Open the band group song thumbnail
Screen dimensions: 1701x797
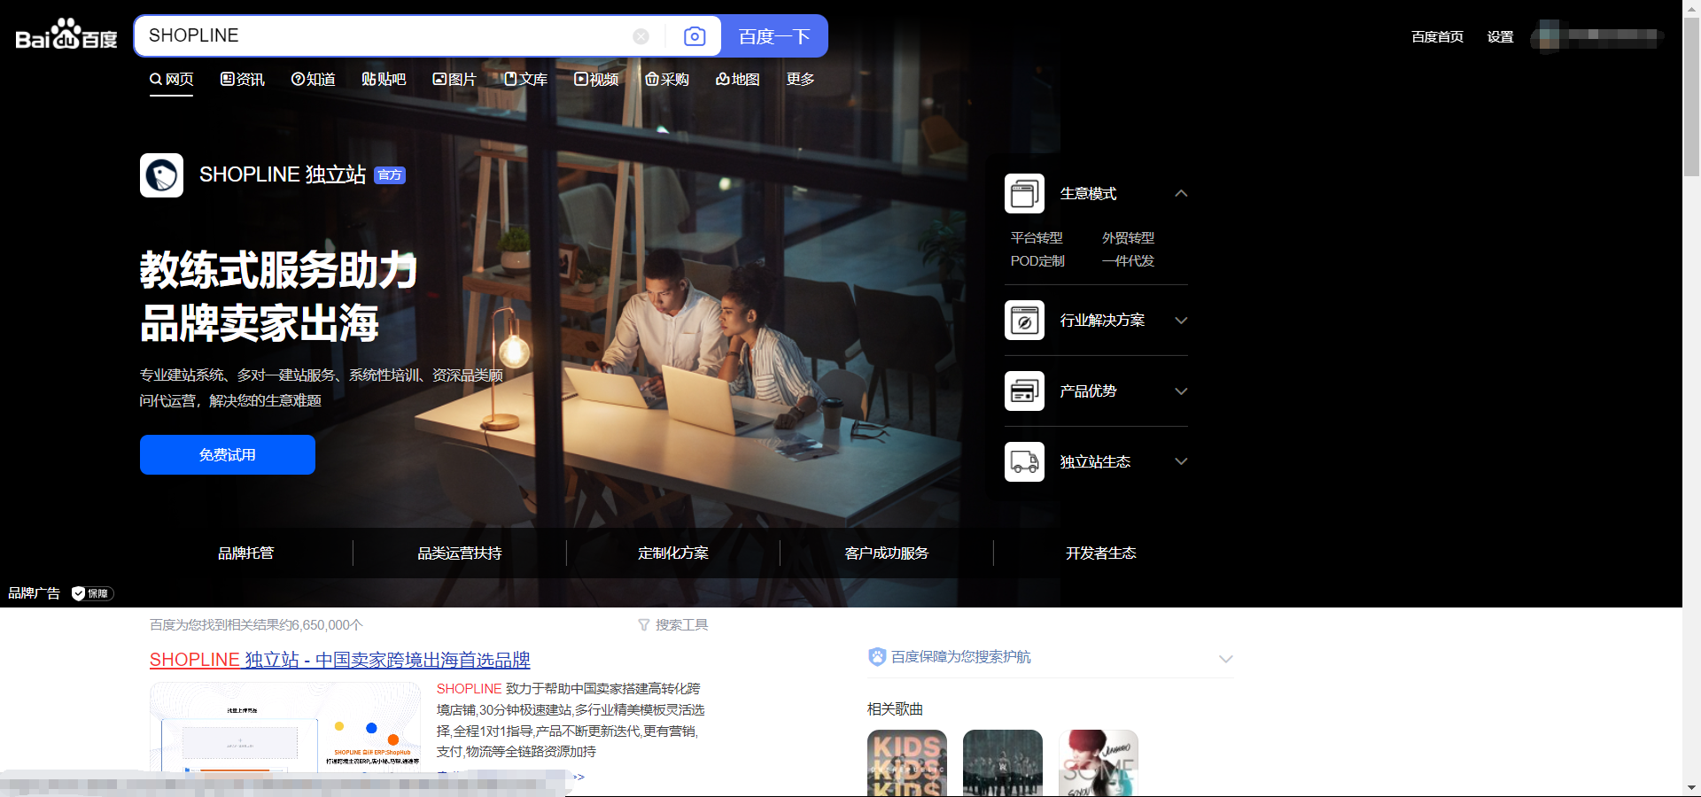[x=1003, y=762]
